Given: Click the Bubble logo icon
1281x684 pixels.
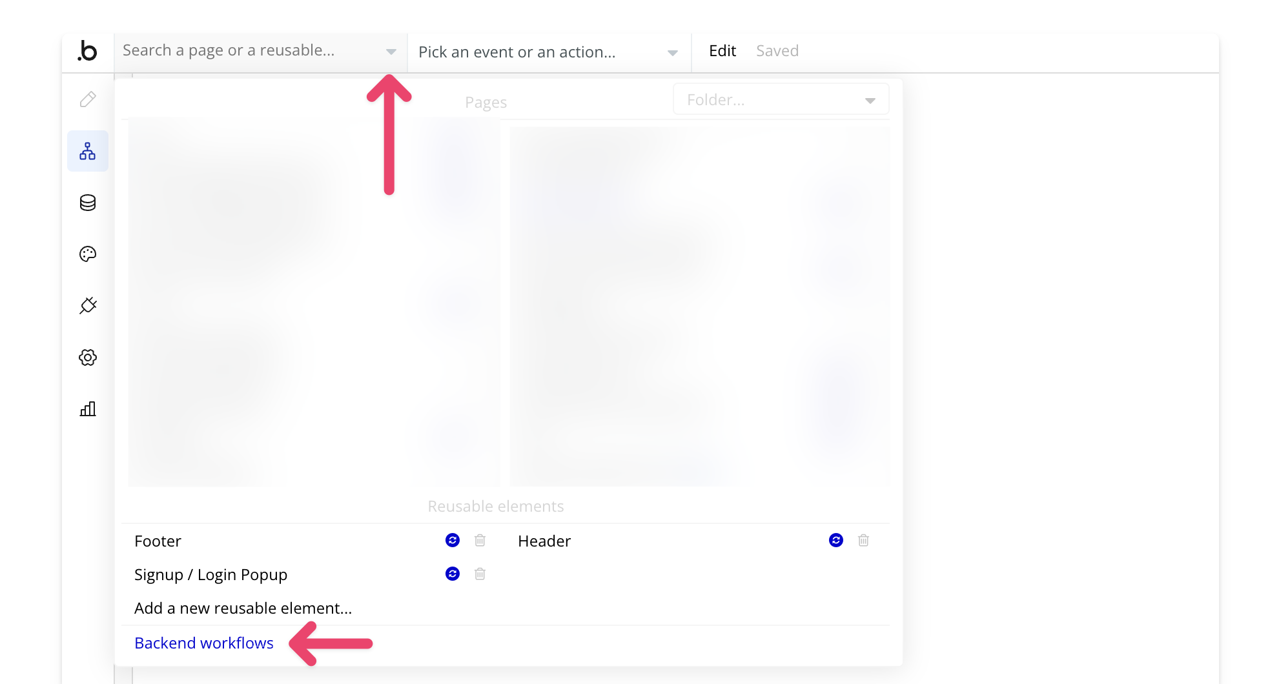Looking at the screenshot, I should click(x=87, y=50).
